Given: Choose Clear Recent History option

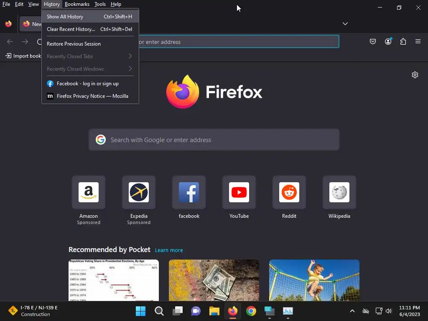Looking at the screenshot, I should coord(90,29).
